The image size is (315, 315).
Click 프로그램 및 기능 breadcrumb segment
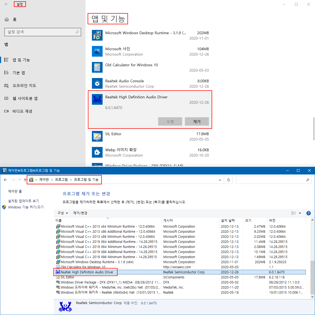pyautogui.click(x=86, y=180)
